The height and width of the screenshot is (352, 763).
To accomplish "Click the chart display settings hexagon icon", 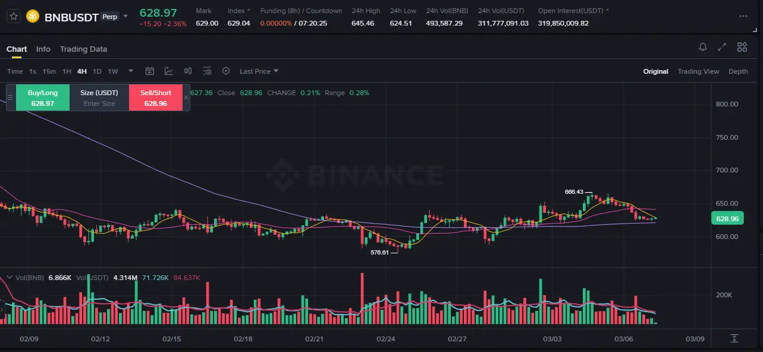I will tap(226, 71).
